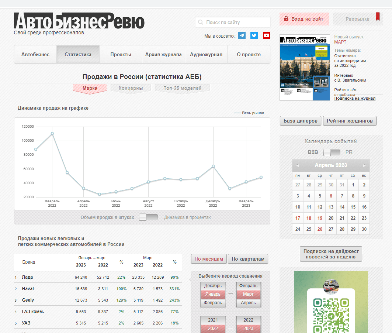Click the Вход на сайт button

304,19
